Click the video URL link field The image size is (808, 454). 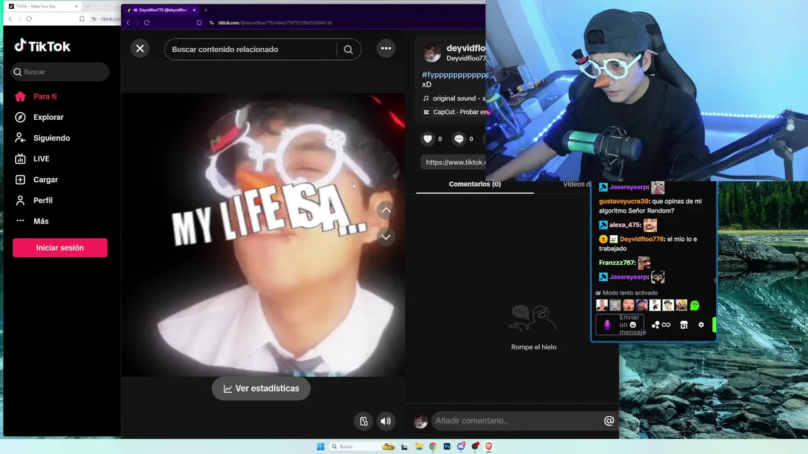pyautogui.click(x=454, y=162)
